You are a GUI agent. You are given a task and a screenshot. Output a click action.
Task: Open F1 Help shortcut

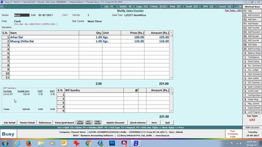click(252, 11)
